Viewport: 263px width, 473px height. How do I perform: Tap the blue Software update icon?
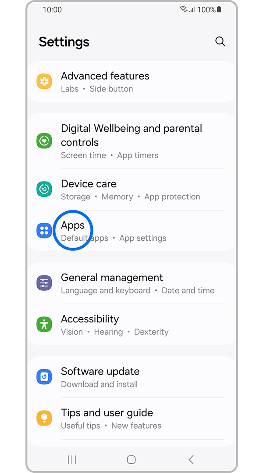pyautogui.click(x=44, y=377)
